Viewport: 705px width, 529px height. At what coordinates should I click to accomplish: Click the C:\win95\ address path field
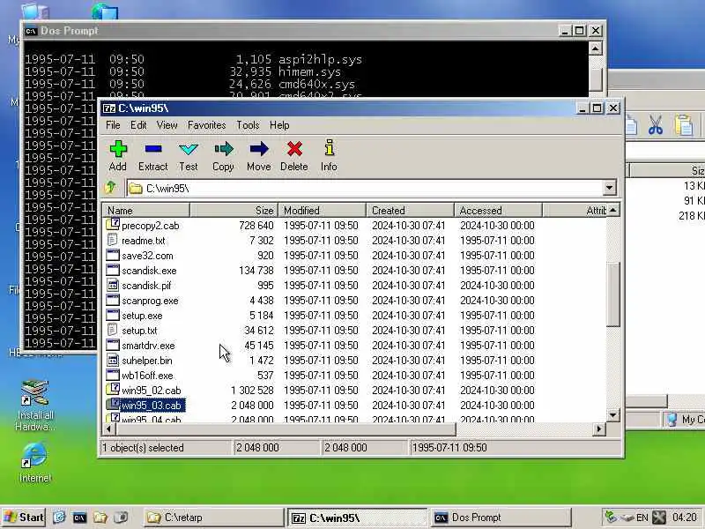[x=365, y=188]
